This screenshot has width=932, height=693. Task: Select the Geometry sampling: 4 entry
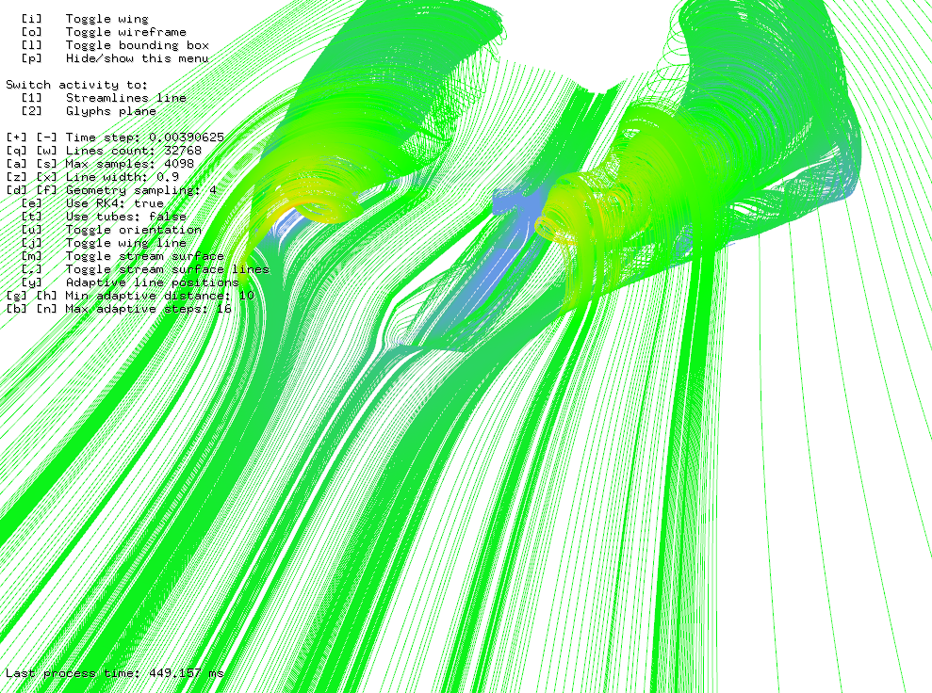141,190
